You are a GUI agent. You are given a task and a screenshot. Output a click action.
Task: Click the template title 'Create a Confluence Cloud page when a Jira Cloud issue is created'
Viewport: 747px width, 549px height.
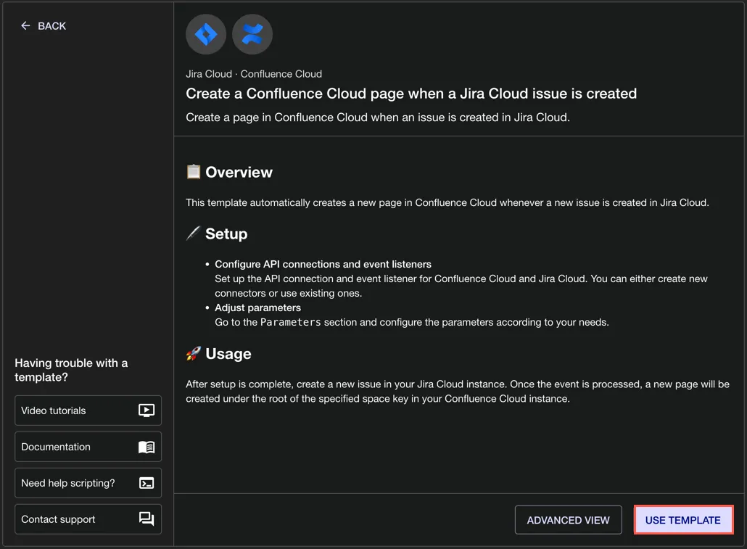(x=411, y=94)
